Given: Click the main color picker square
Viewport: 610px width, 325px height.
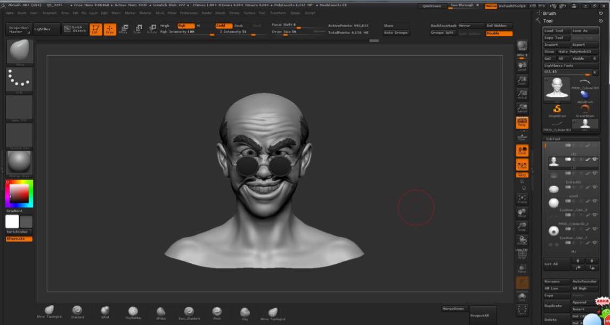Looking at the screenshot, I should 19,194.
